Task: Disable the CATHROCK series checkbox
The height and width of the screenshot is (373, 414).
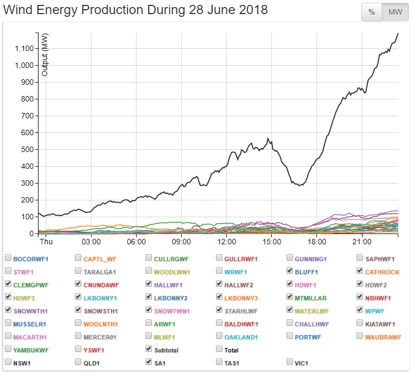Action: click(x=361, y=271)
